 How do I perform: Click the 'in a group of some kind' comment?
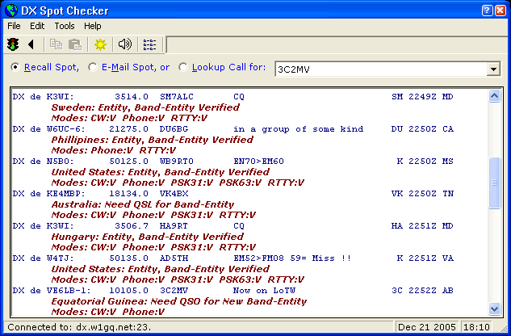298,129
